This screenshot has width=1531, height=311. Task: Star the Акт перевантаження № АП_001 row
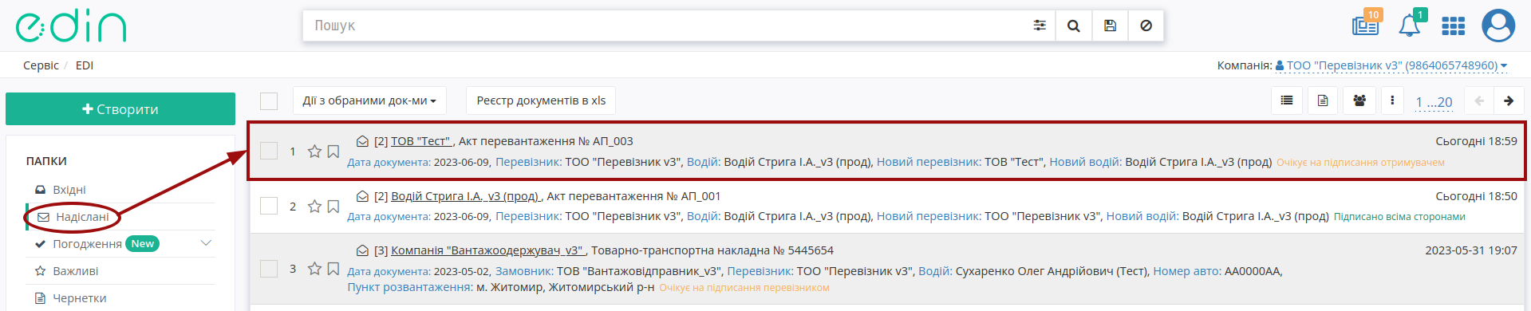314,207
